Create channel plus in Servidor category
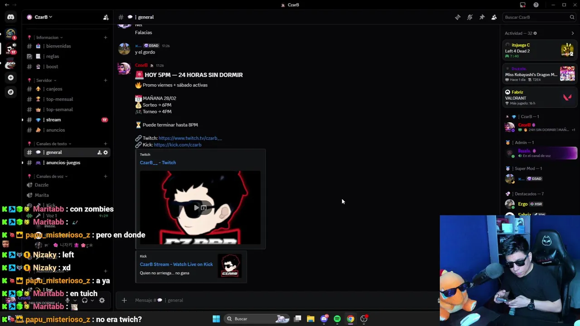The image size is (580, 326). 106,80
